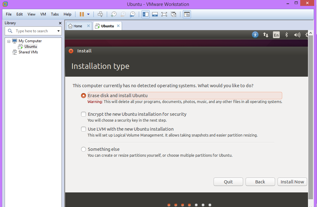Image resolution: width=317 pixels, height=207 pixels.
Task: Open the library search dropdown arrow
Action: (58, 31)
